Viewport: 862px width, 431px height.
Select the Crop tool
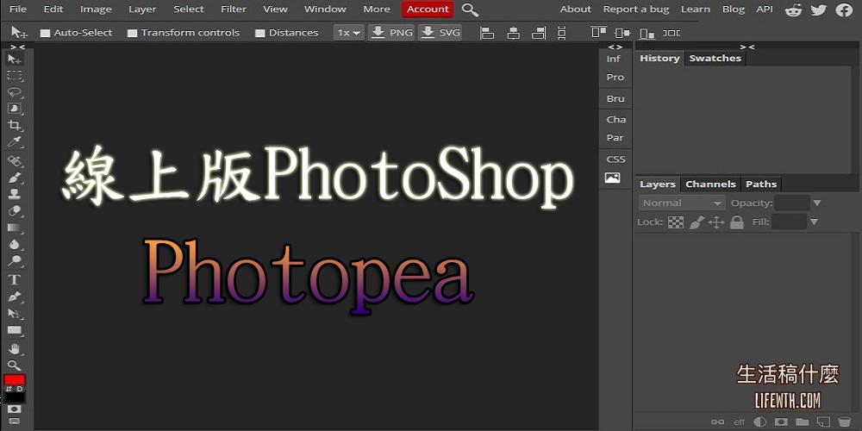pyautogui.click(x=14, y=126)
